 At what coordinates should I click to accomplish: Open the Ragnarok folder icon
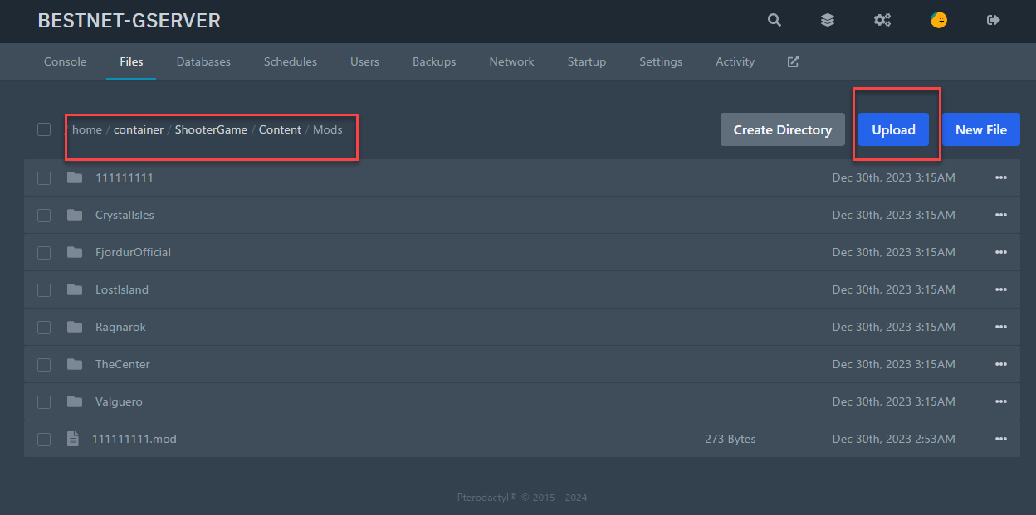(x=75, y=327)
